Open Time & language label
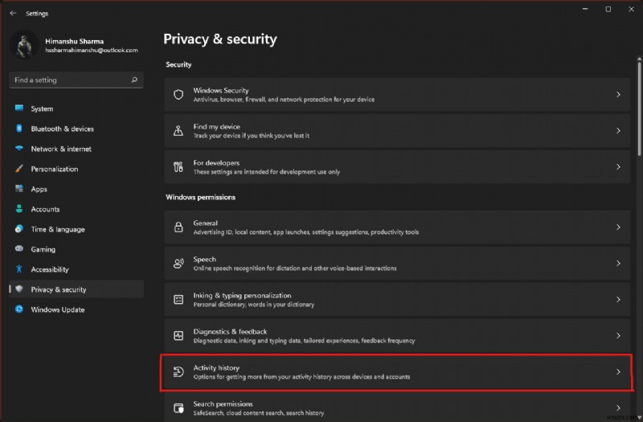The height and width of the screenshot is (422, 643). coord(58,229)
